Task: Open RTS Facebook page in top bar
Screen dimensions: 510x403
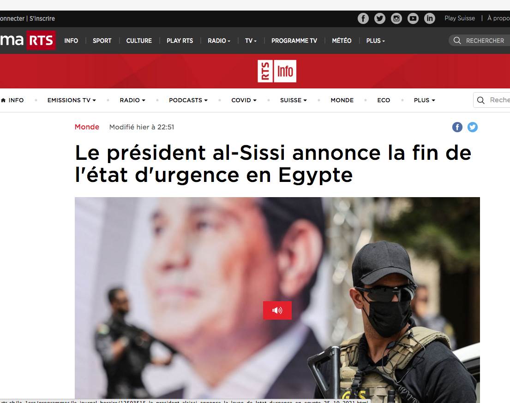Action: click(363, 18)
